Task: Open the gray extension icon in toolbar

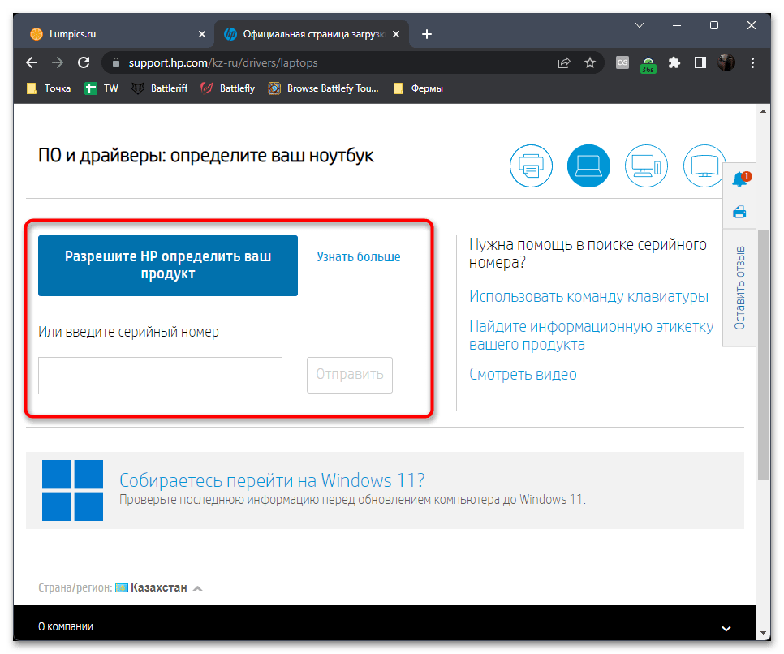Action: (622, 62)
